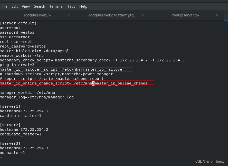Close the root@server1:~ tab
The width and height of the screenshot is (228, 166).
click(x=69, y=15)
